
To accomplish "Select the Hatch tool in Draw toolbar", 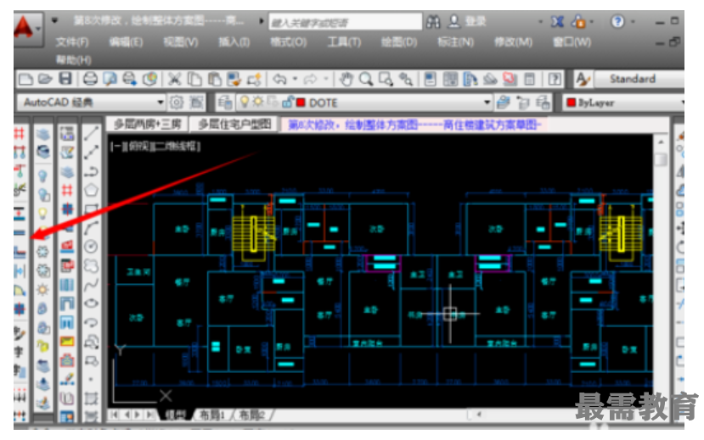I will (x=92, y=398).
